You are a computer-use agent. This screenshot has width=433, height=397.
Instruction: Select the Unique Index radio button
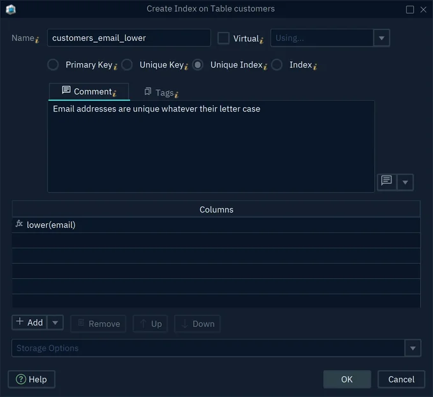(x=198, y=64)
